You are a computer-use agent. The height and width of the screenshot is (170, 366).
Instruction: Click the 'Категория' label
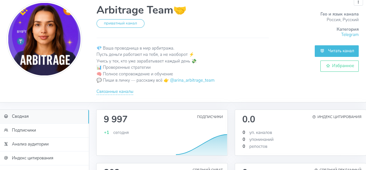(347, 29)
